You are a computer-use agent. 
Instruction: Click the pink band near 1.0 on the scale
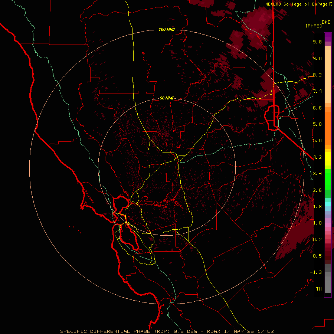click(x=328, y=225)
